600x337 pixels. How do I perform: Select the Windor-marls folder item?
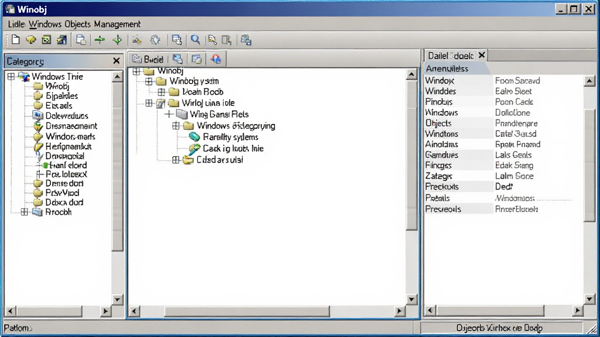point(70,136)
